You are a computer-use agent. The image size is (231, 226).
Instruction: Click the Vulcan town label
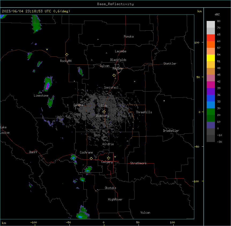click(x=145, y=213)
